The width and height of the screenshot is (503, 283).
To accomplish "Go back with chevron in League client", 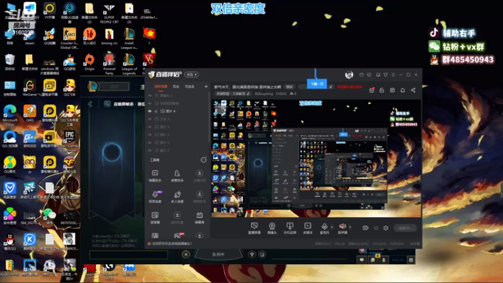I will [90, 104].
